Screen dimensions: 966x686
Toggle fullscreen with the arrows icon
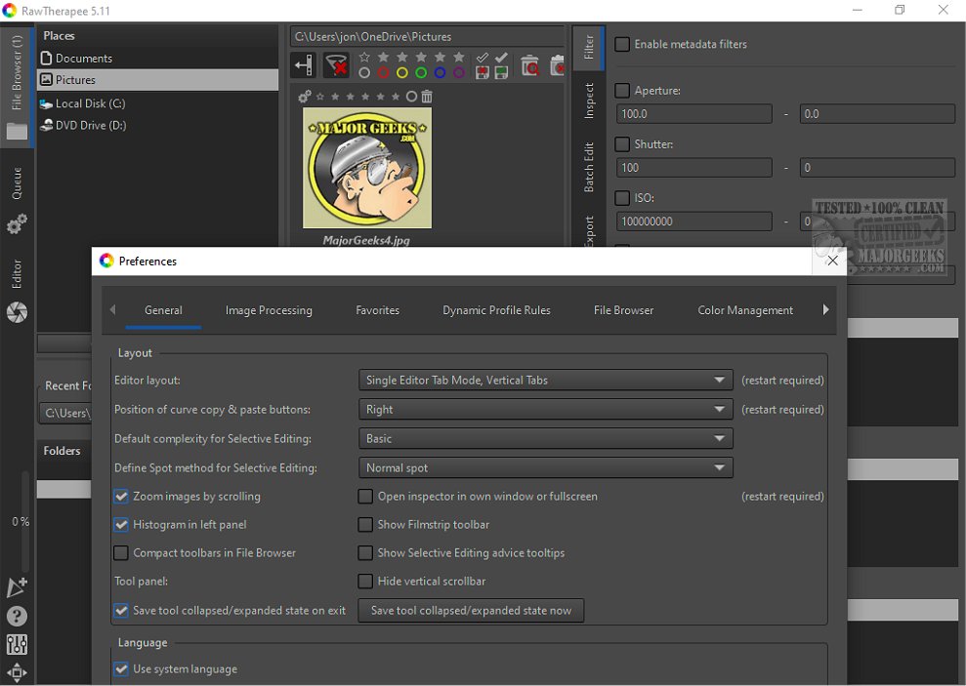[x=17, y=672]
